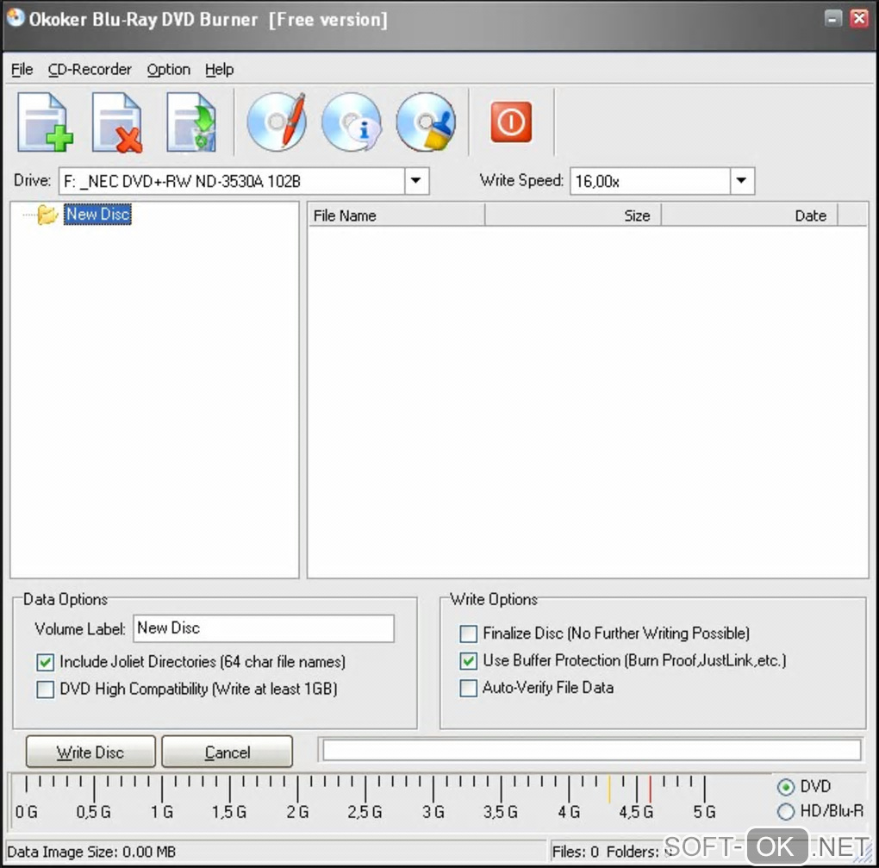Click the burn disc icon with red pen
Viewport: 879px width, 868px height.
click(x=276, y=123)
